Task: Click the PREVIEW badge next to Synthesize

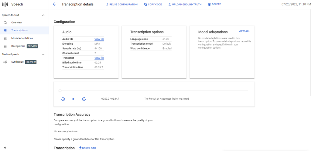Action: tap(31, 62)
